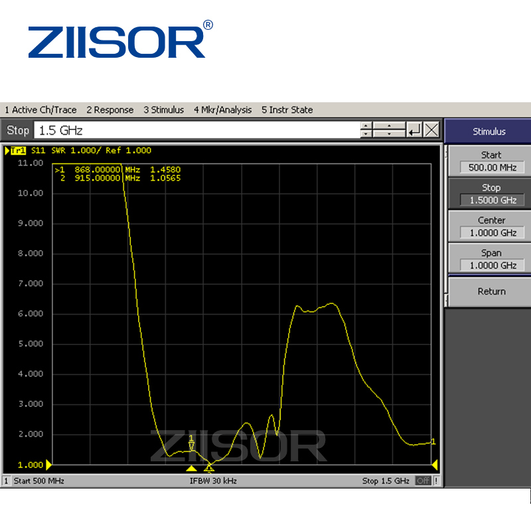Select the Tr1 trace label
The image size is (531, 531).
click(19, 151)
